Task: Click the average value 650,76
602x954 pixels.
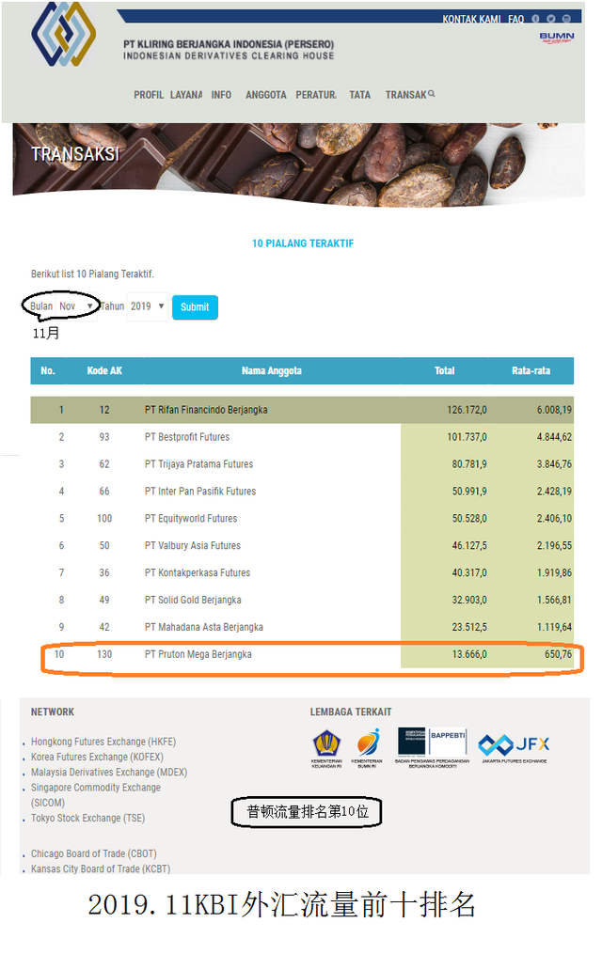Action: click(x=558, y=655)
